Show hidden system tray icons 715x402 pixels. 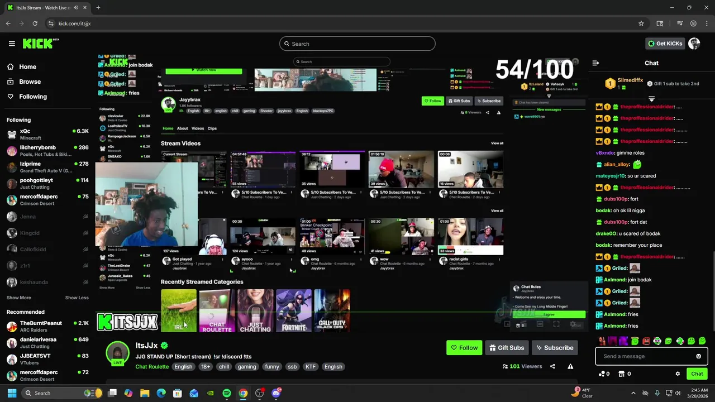(633, 393)
